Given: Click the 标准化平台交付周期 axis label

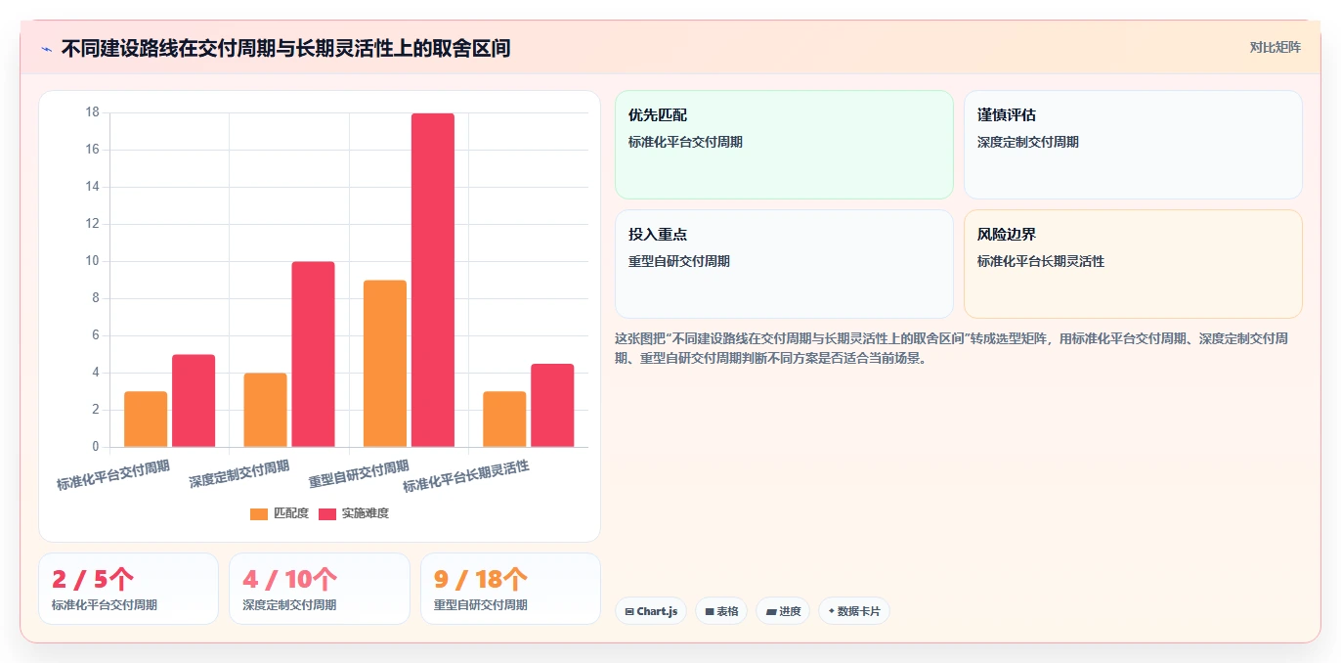Looking at the screenshot, I should coord(113,474).
